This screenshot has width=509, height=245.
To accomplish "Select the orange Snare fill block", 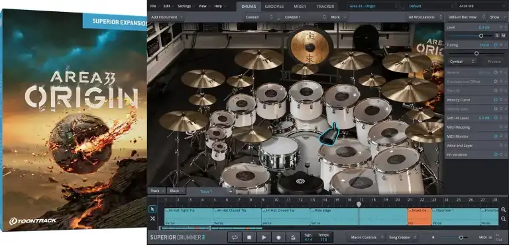I will (420, 217).
